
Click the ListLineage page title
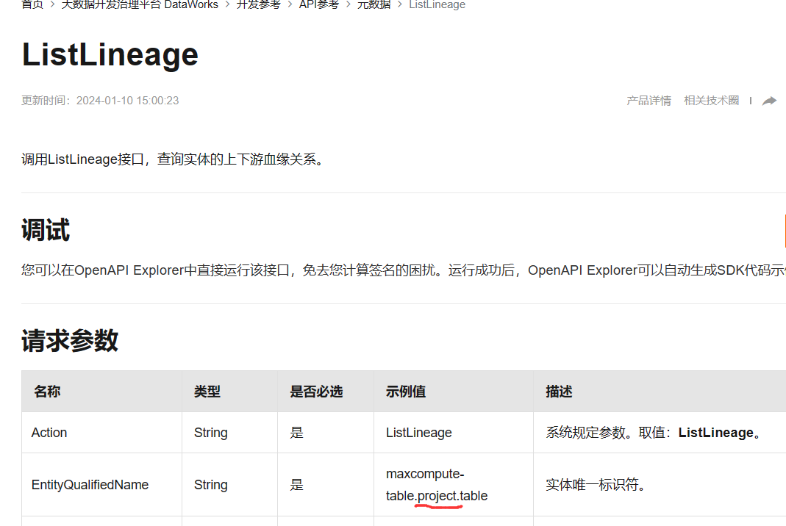pos(110,54)
